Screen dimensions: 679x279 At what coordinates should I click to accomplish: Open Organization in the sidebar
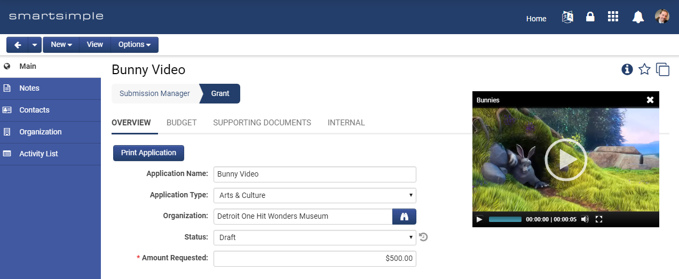coord(50,132)
